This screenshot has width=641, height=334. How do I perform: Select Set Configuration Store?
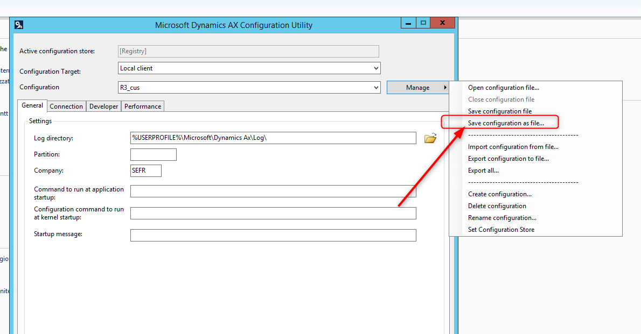[501, 229]
